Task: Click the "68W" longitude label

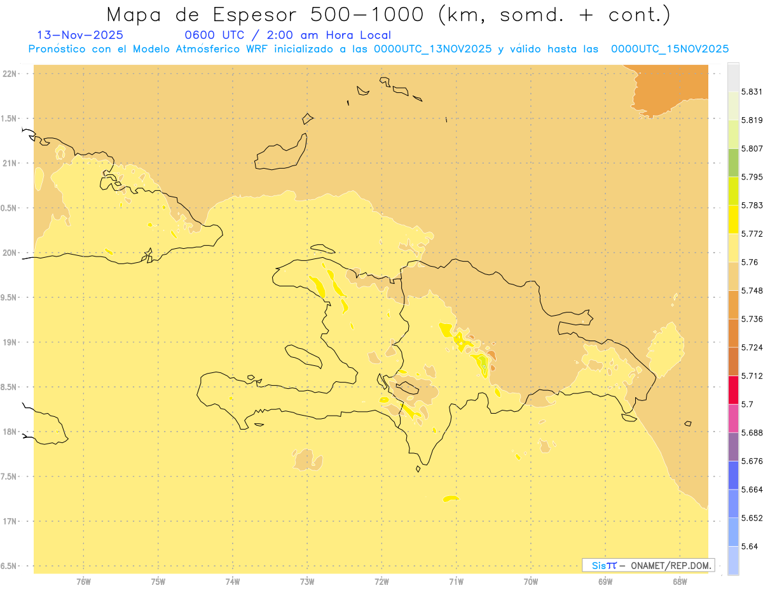Action: 680,582
